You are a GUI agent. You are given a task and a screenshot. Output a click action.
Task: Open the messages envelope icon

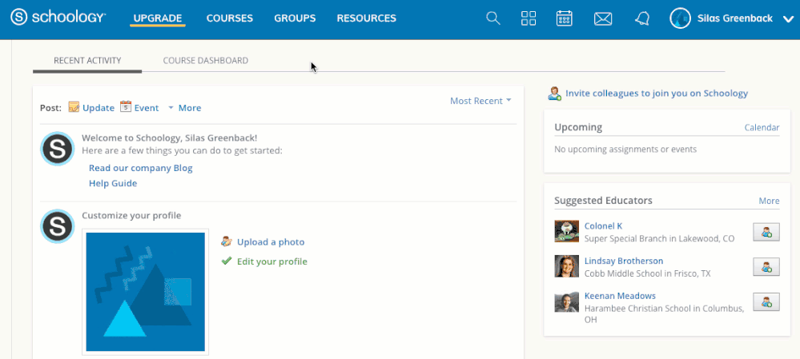tap(603, 19)
